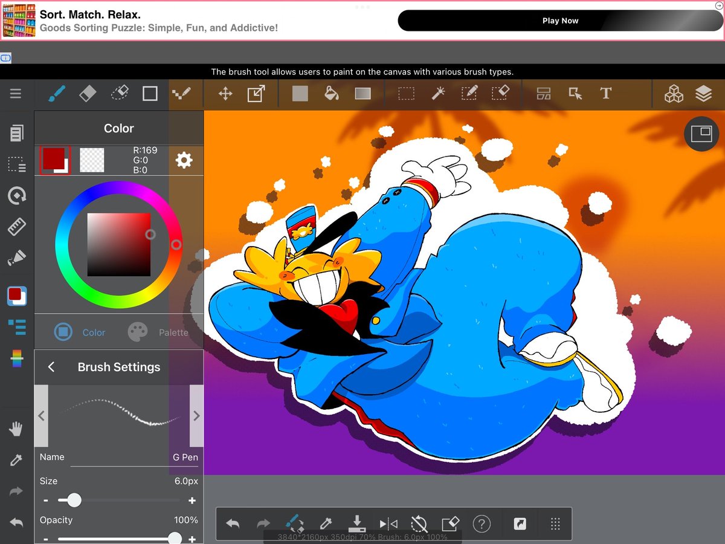Go back from Brush Settings

(x=51, y=367)
